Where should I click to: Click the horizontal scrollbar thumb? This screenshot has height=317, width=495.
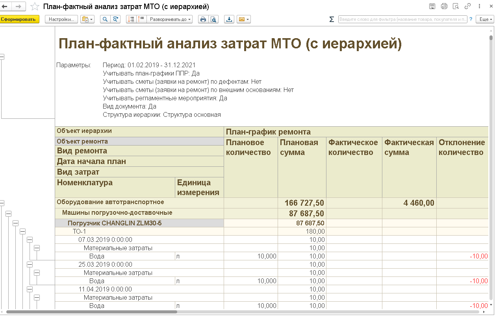click(91, 312)
